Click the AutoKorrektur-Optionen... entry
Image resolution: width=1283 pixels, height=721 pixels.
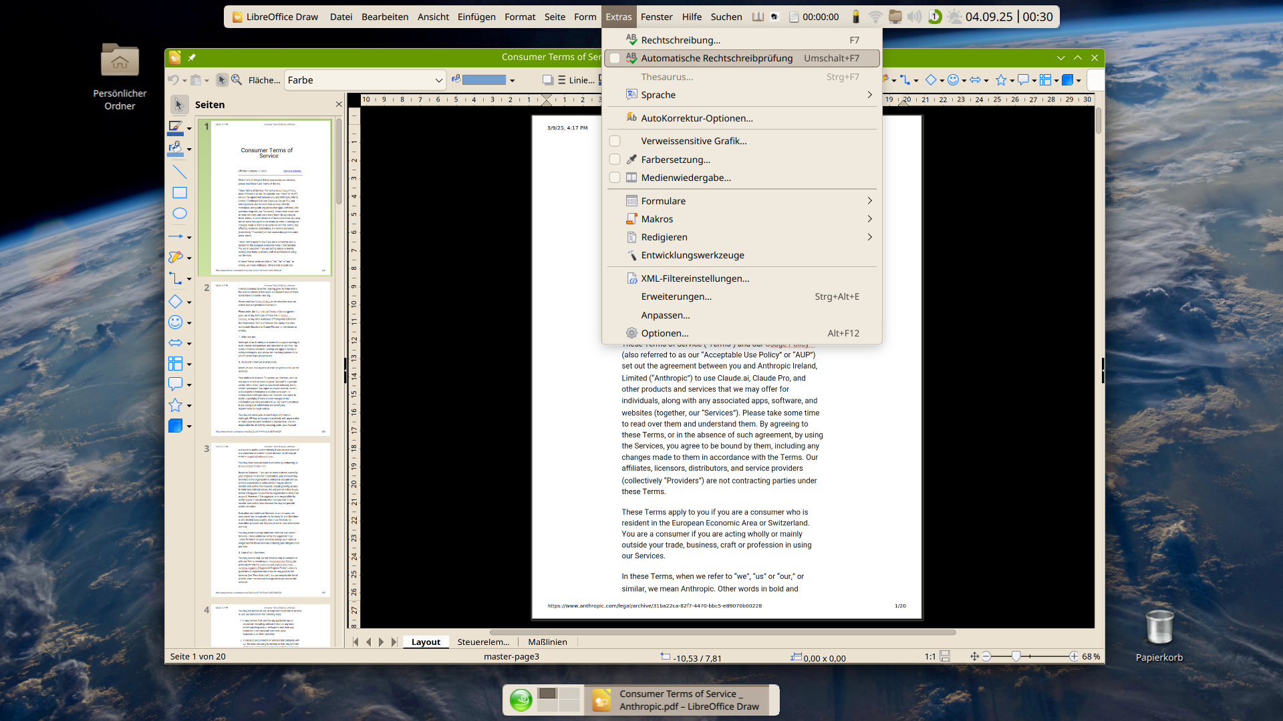[696, 118]
